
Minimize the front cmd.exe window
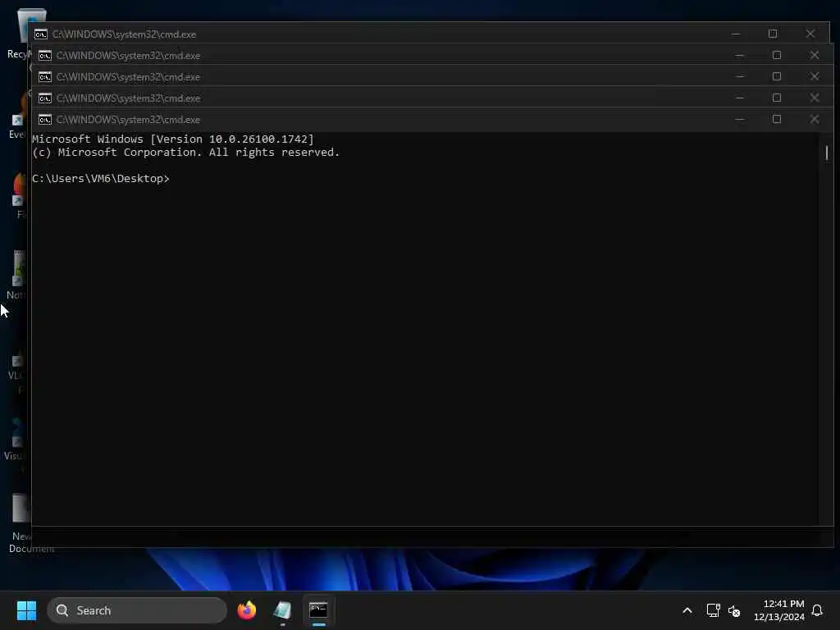(739, 119)
